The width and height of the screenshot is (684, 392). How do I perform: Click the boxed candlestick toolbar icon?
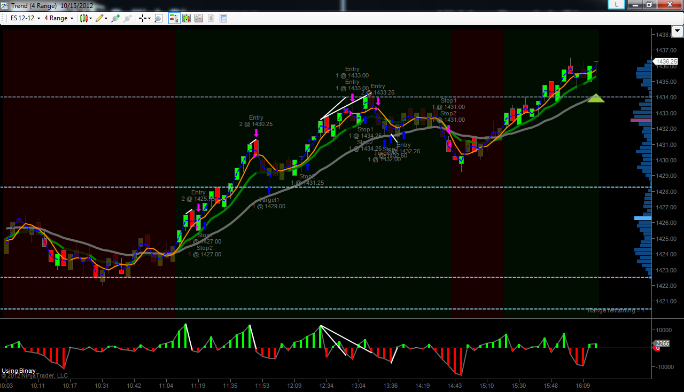pyautogui.click(x=186, y=18)
